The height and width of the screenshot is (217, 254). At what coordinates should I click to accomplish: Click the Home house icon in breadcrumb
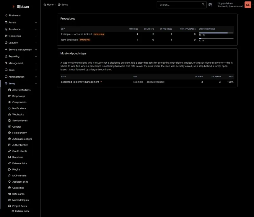coord(45,4)
